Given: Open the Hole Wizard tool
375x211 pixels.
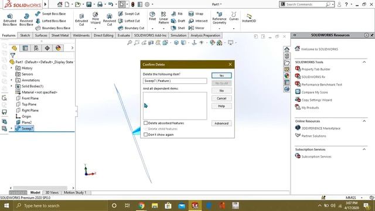Looking at the screenshot, I should [95, 18].
